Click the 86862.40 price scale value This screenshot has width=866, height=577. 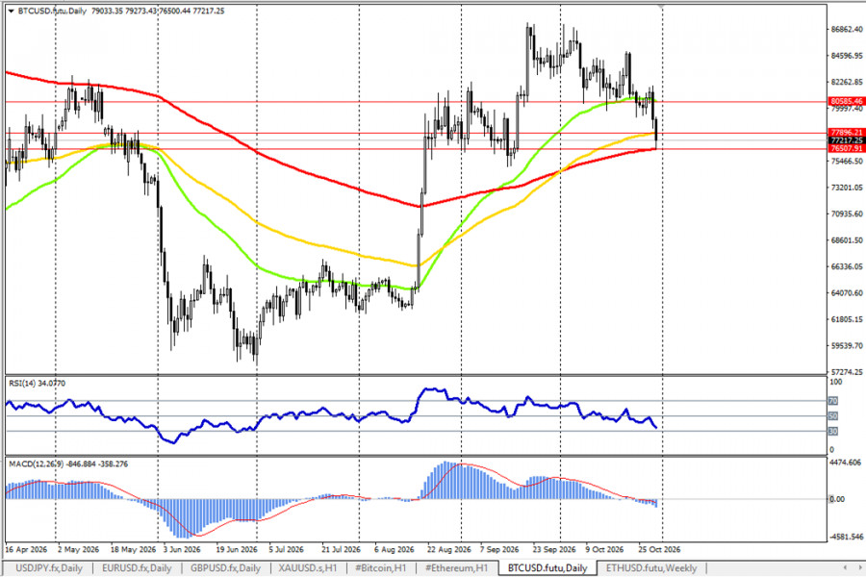pos(847,29)
